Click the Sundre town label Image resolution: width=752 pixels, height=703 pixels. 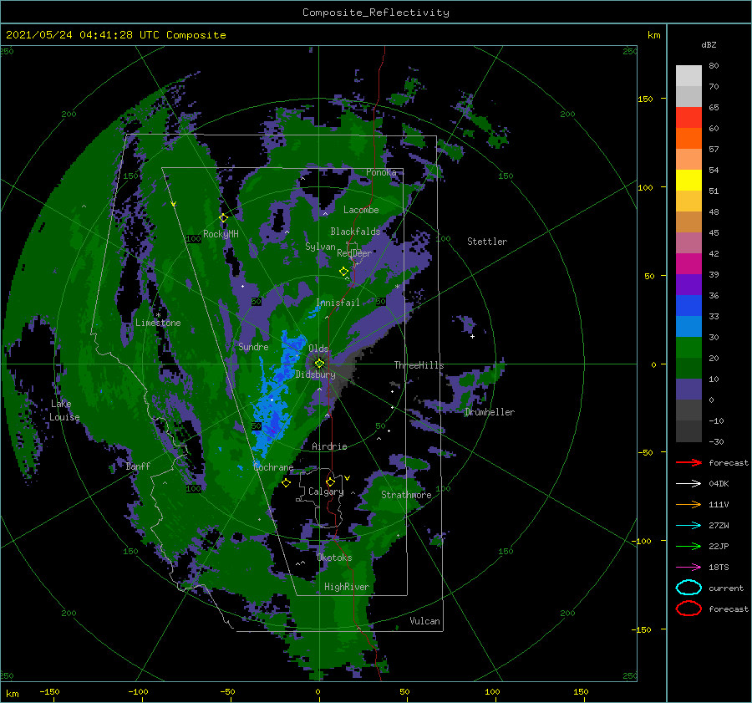click(253, 347)
